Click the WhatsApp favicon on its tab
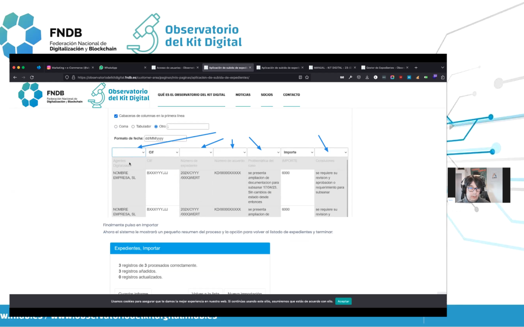 (x=101, y=67)
